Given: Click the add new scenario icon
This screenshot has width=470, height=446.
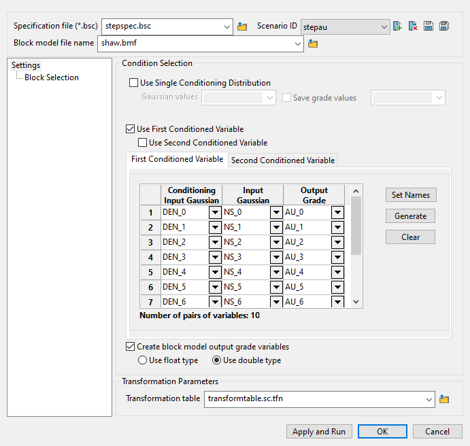Looking at the screenshot, I should pos(398,27).
